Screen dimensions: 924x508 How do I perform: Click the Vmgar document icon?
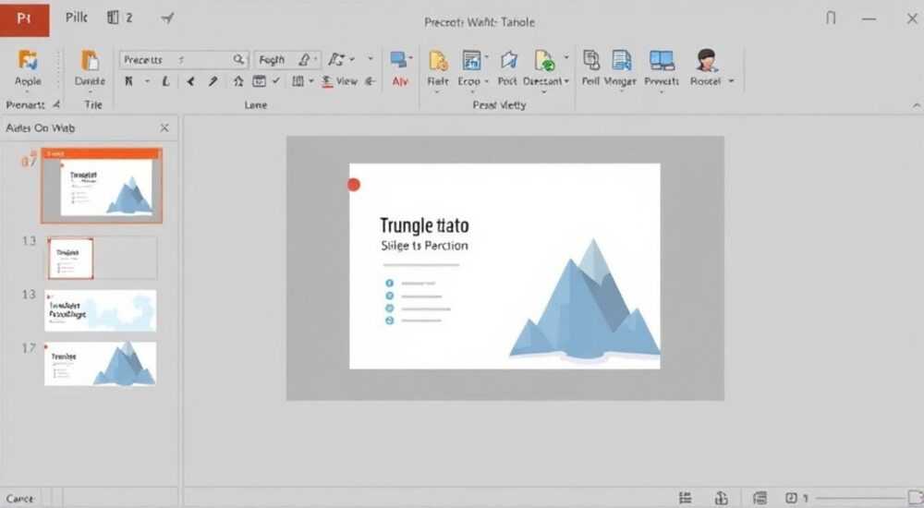[x=621, y=61]
